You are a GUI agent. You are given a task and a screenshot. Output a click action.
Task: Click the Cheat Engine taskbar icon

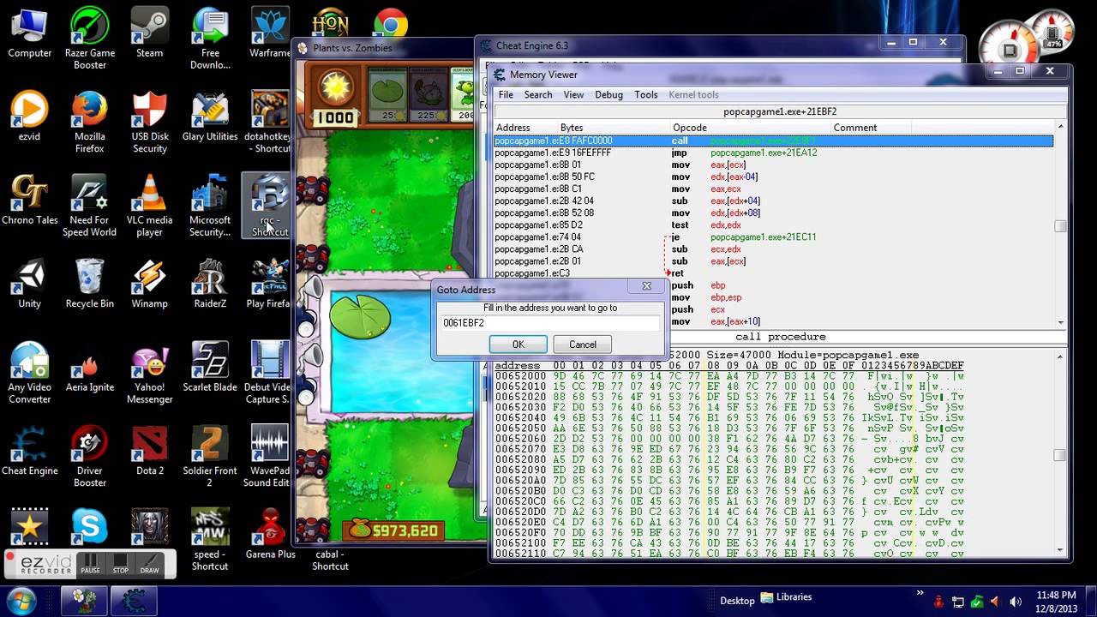pyautogui.click(x=135, y=601)
